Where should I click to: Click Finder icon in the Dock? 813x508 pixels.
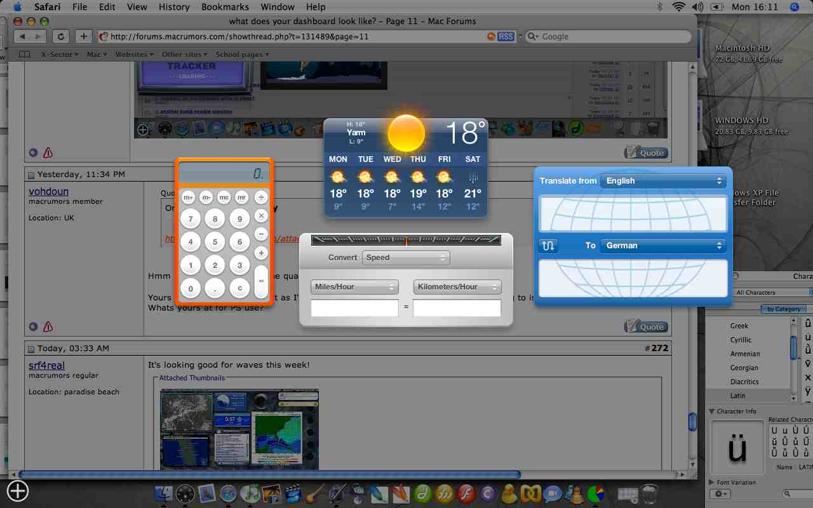pos(164,493)
